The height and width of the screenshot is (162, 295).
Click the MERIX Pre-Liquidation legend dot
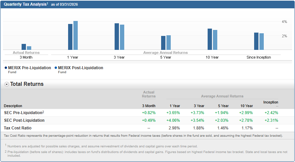[6, 68]
